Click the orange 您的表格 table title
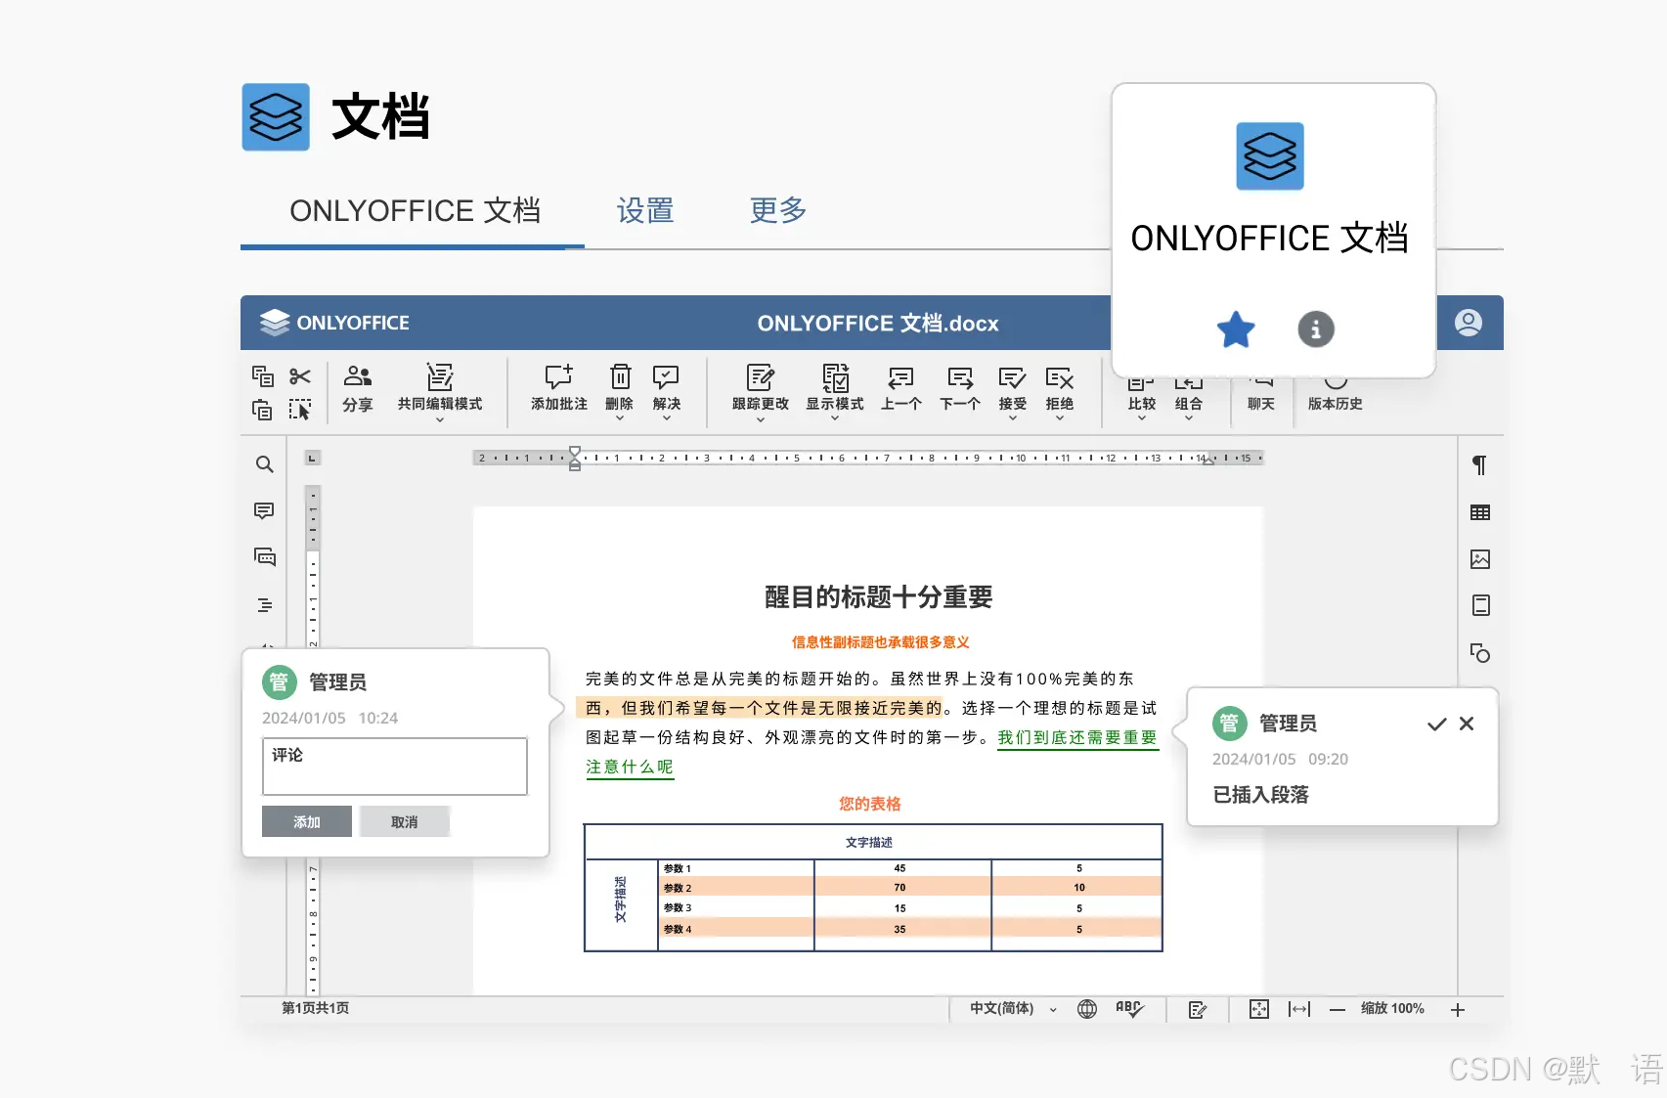The image size is (1667, 1098). pos(870,804)
